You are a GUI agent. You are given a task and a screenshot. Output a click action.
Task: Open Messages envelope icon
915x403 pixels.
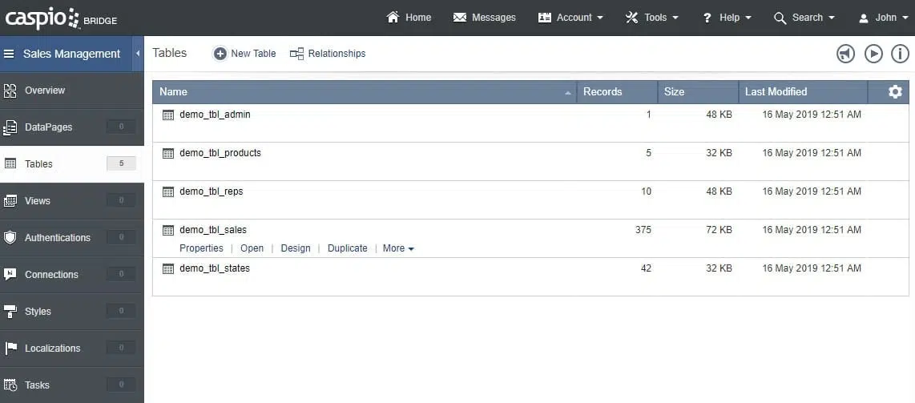[460, 18]
